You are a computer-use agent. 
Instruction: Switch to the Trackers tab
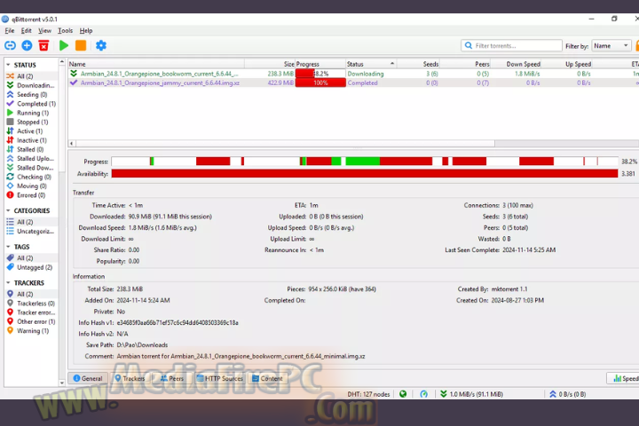[x=130, y=378]
